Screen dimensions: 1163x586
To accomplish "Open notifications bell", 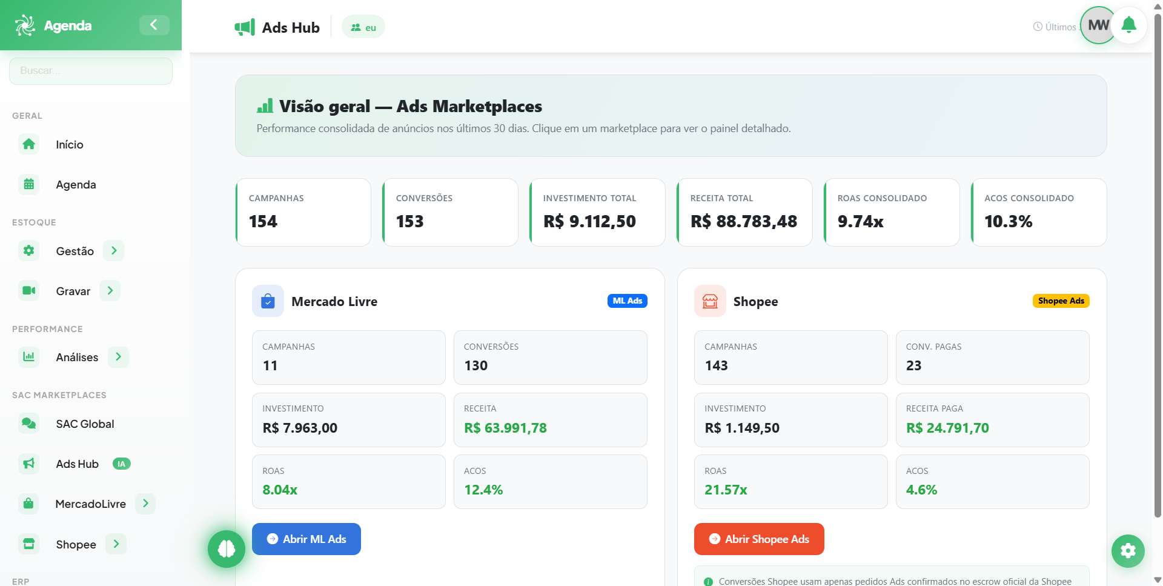I will click(1128, 25).
